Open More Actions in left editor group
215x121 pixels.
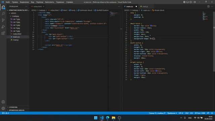click(x=119, y=6)
